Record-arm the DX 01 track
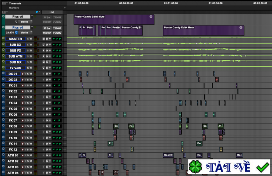Image resolution: width=272 pixels, height=176 pixels. [23, 74]
